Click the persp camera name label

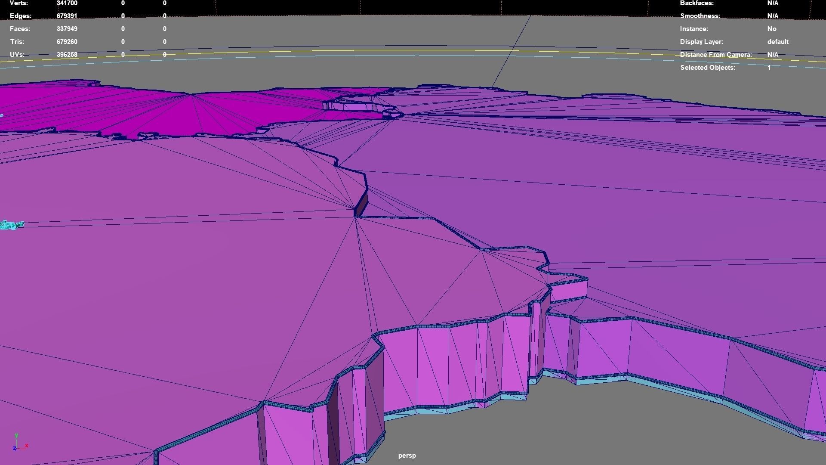tap(407, 456)
